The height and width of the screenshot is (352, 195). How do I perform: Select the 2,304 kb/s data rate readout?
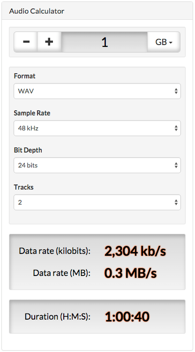[x=135, y=251]
